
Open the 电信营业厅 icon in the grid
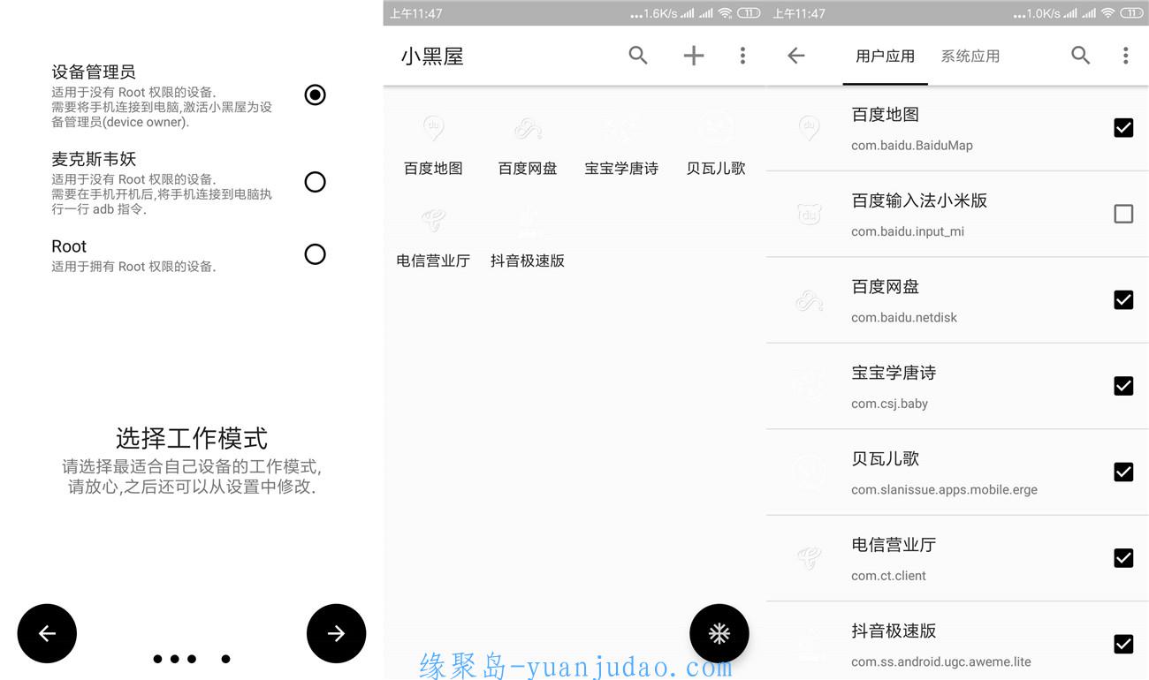point(433,221)
